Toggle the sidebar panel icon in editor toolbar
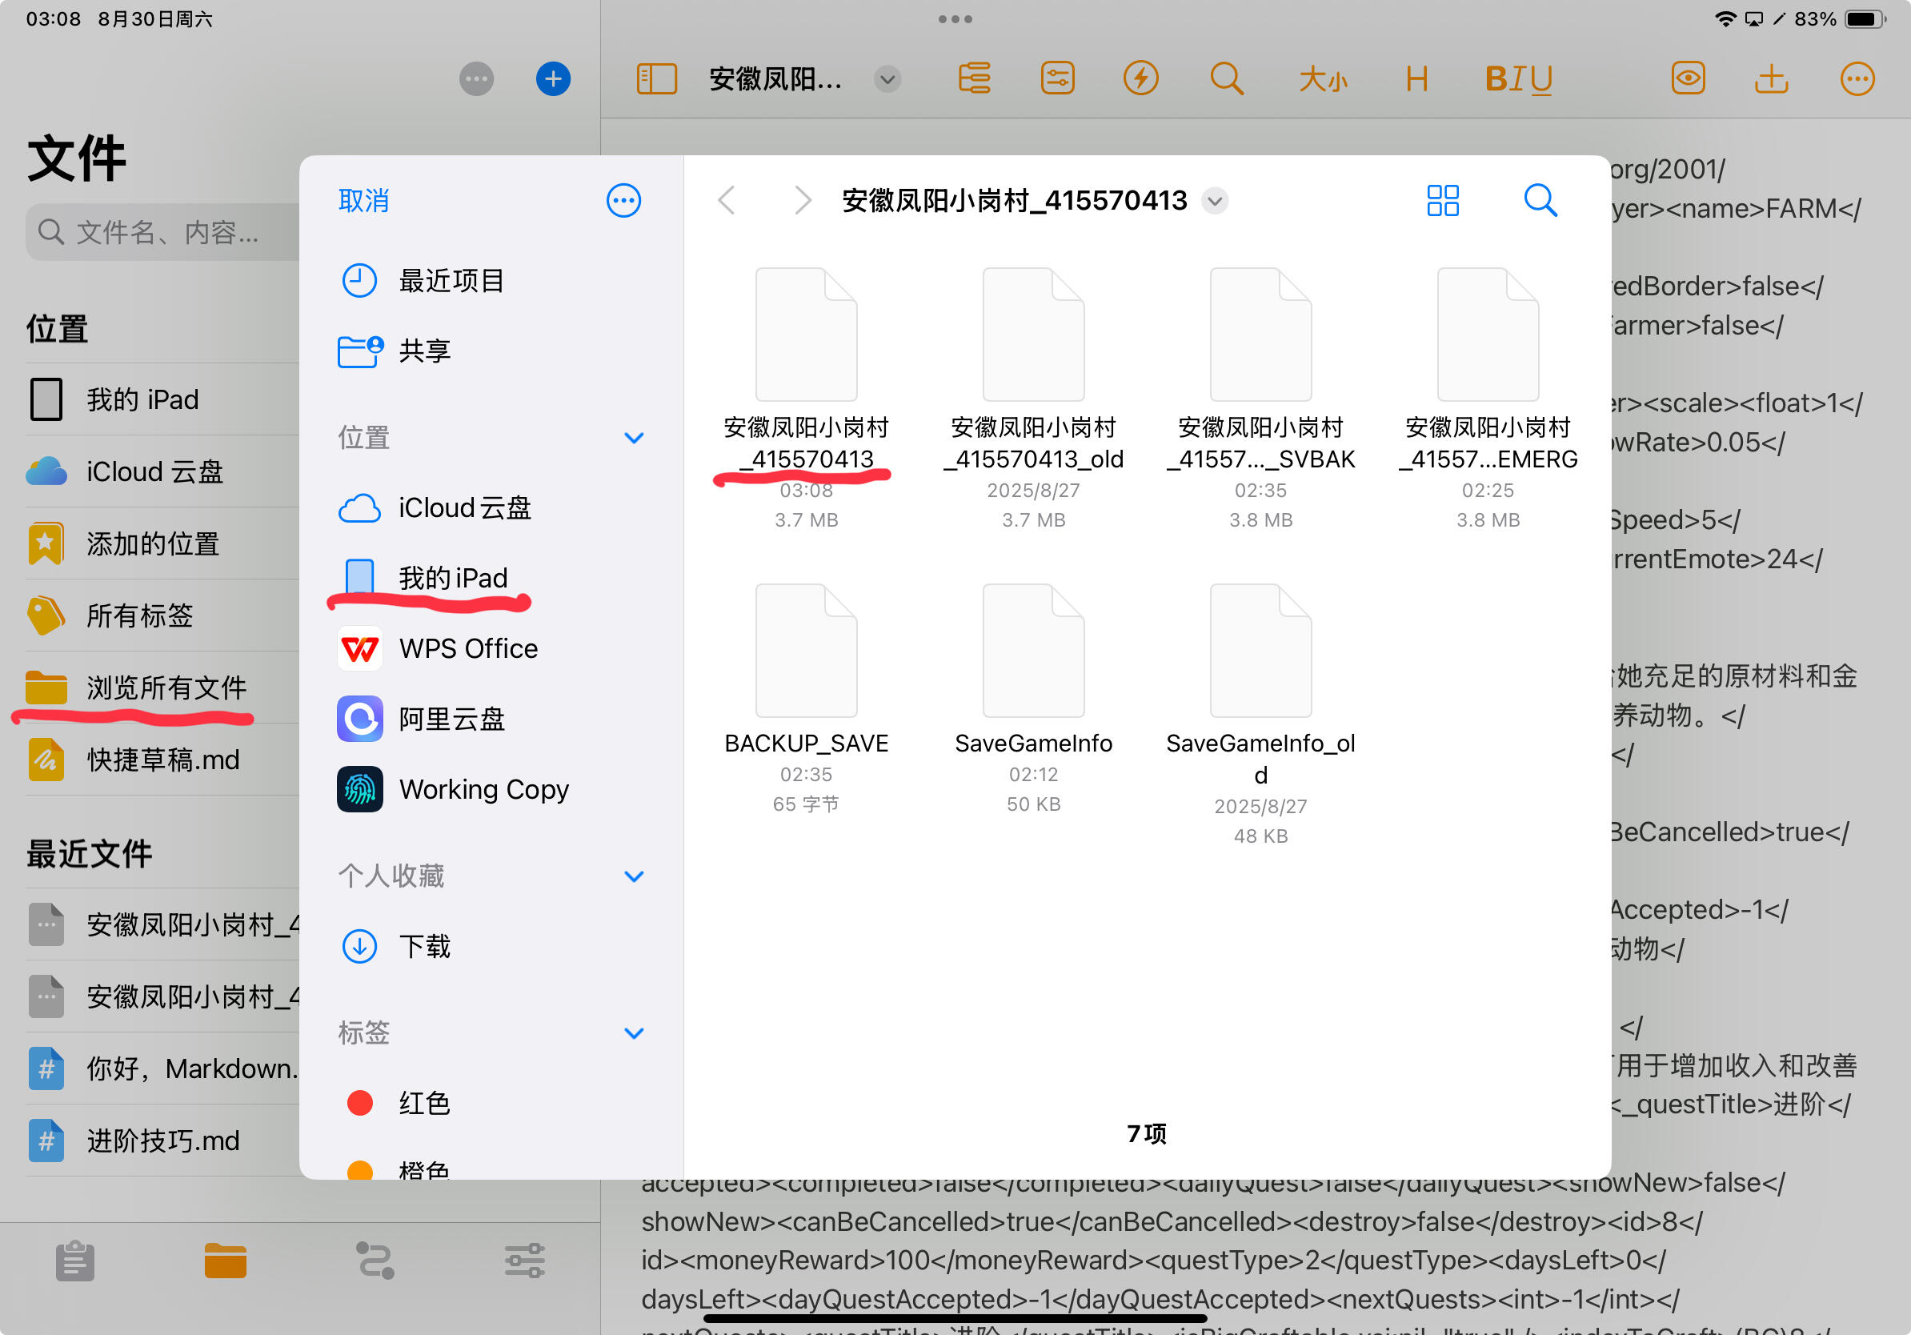1911x1335 pixels. click(656, 79)
